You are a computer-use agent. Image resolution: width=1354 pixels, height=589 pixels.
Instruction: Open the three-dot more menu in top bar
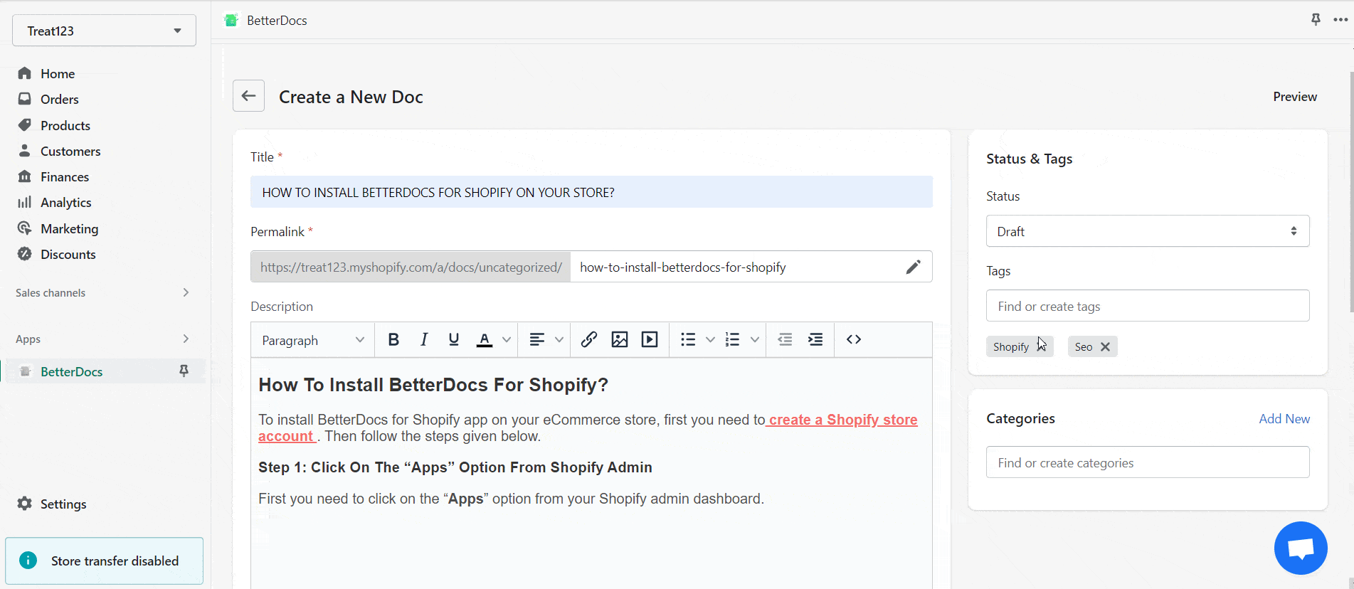pyautogui.click(x=1340, y=20)
